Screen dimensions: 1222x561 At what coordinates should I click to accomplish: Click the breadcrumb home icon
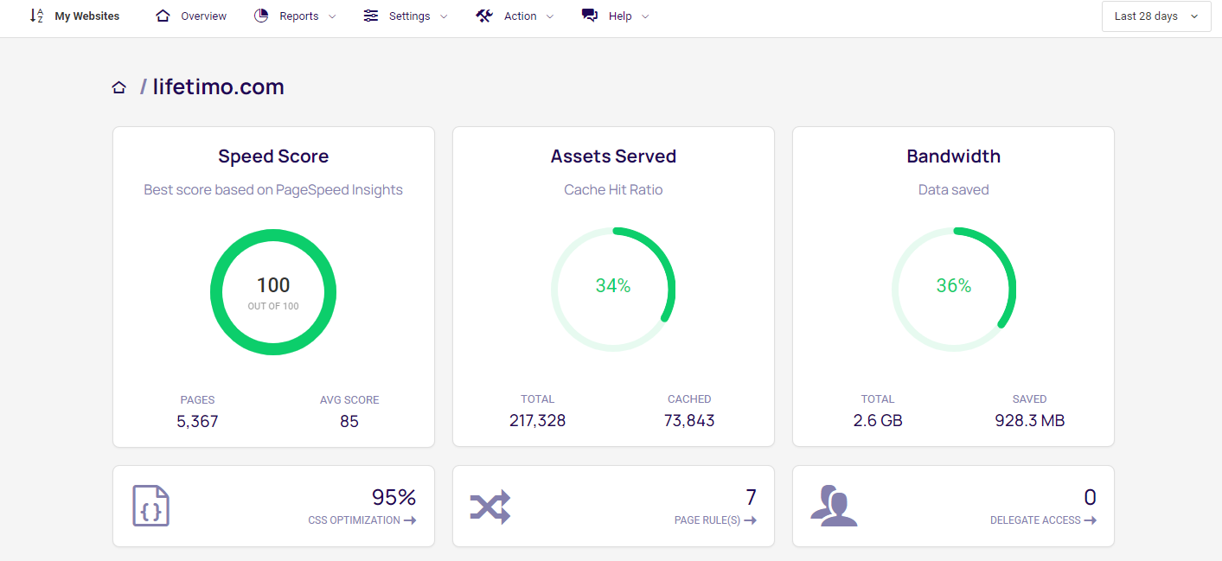point(118,86)
